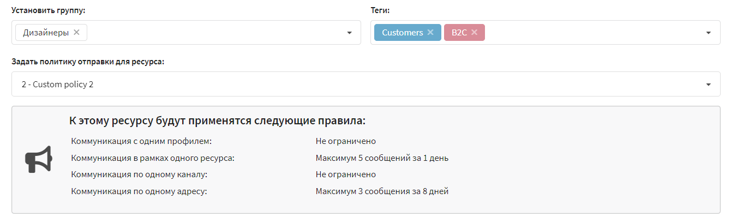
Task: Click the Теги label
Action: click(380, 10)
